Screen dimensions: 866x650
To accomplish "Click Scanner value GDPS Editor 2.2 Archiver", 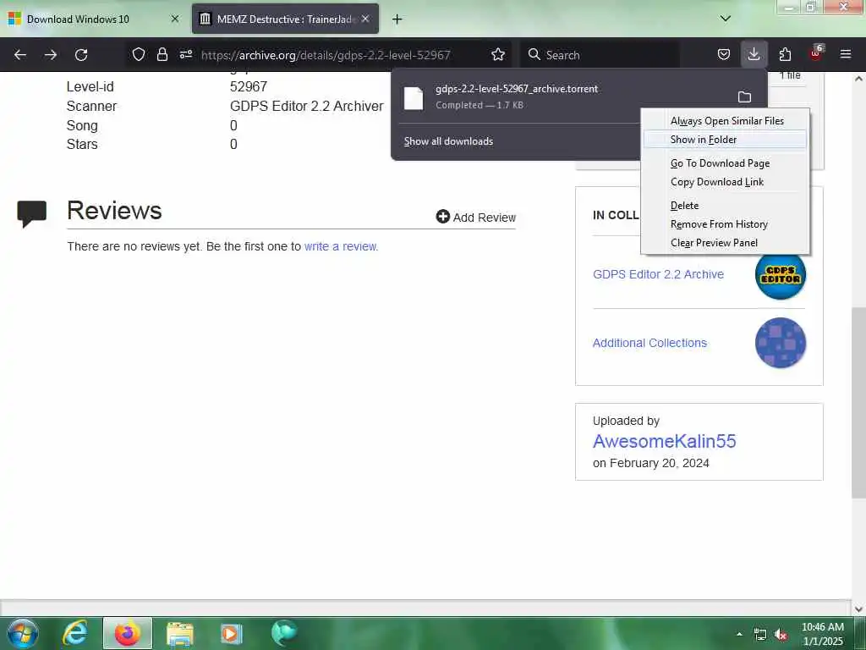I will [x=306, y=106].
